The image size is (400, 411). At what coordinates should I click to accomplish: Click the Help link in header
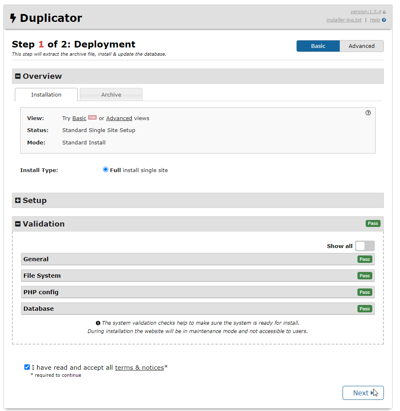click(x=375, y=20)
